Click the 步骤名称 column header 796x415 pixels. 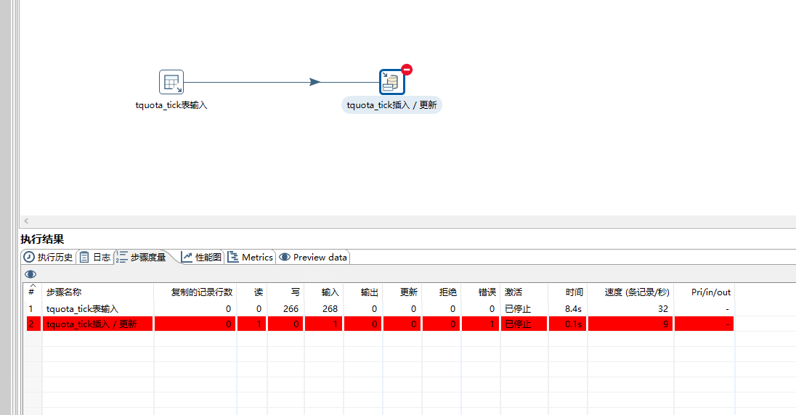tap(98, 292)
